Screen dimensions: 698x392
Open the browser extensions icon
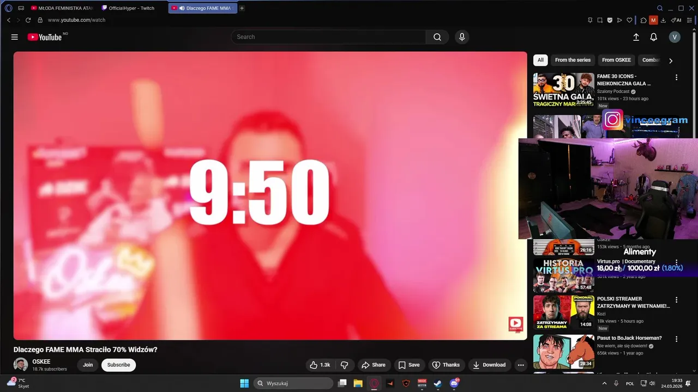tap(643, 20)
